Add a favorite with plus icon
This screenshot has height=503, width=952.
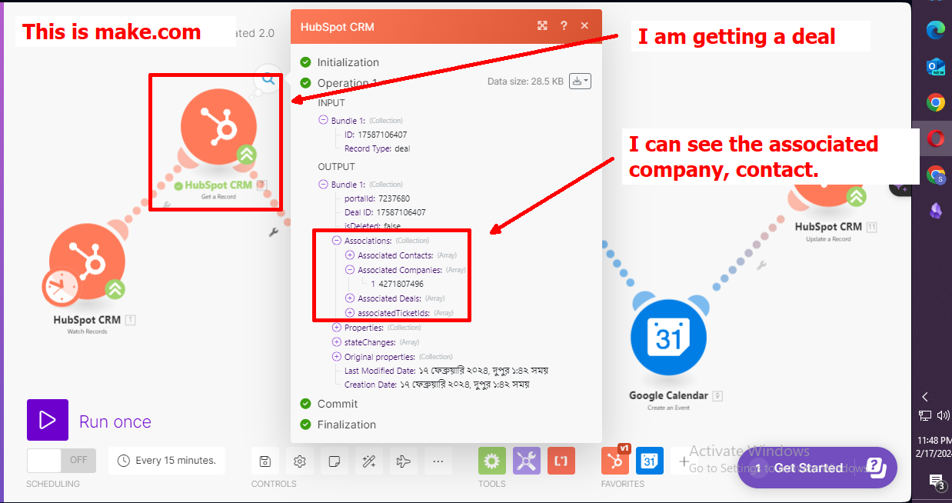point(684,461)
